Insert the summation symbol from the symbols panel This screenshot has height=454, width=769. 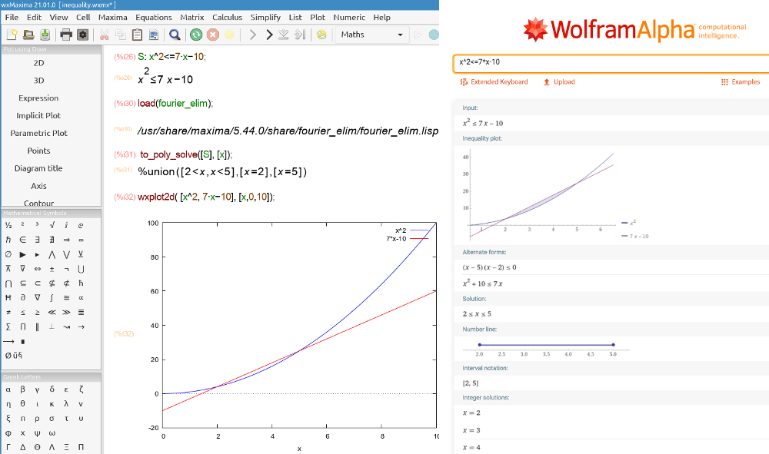coord(8,326)
